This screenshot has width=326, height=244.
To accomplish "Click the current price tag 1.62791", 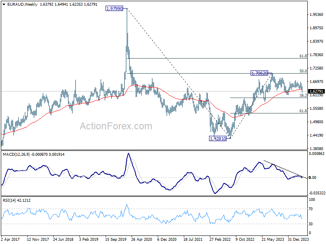I will [317, 91].
